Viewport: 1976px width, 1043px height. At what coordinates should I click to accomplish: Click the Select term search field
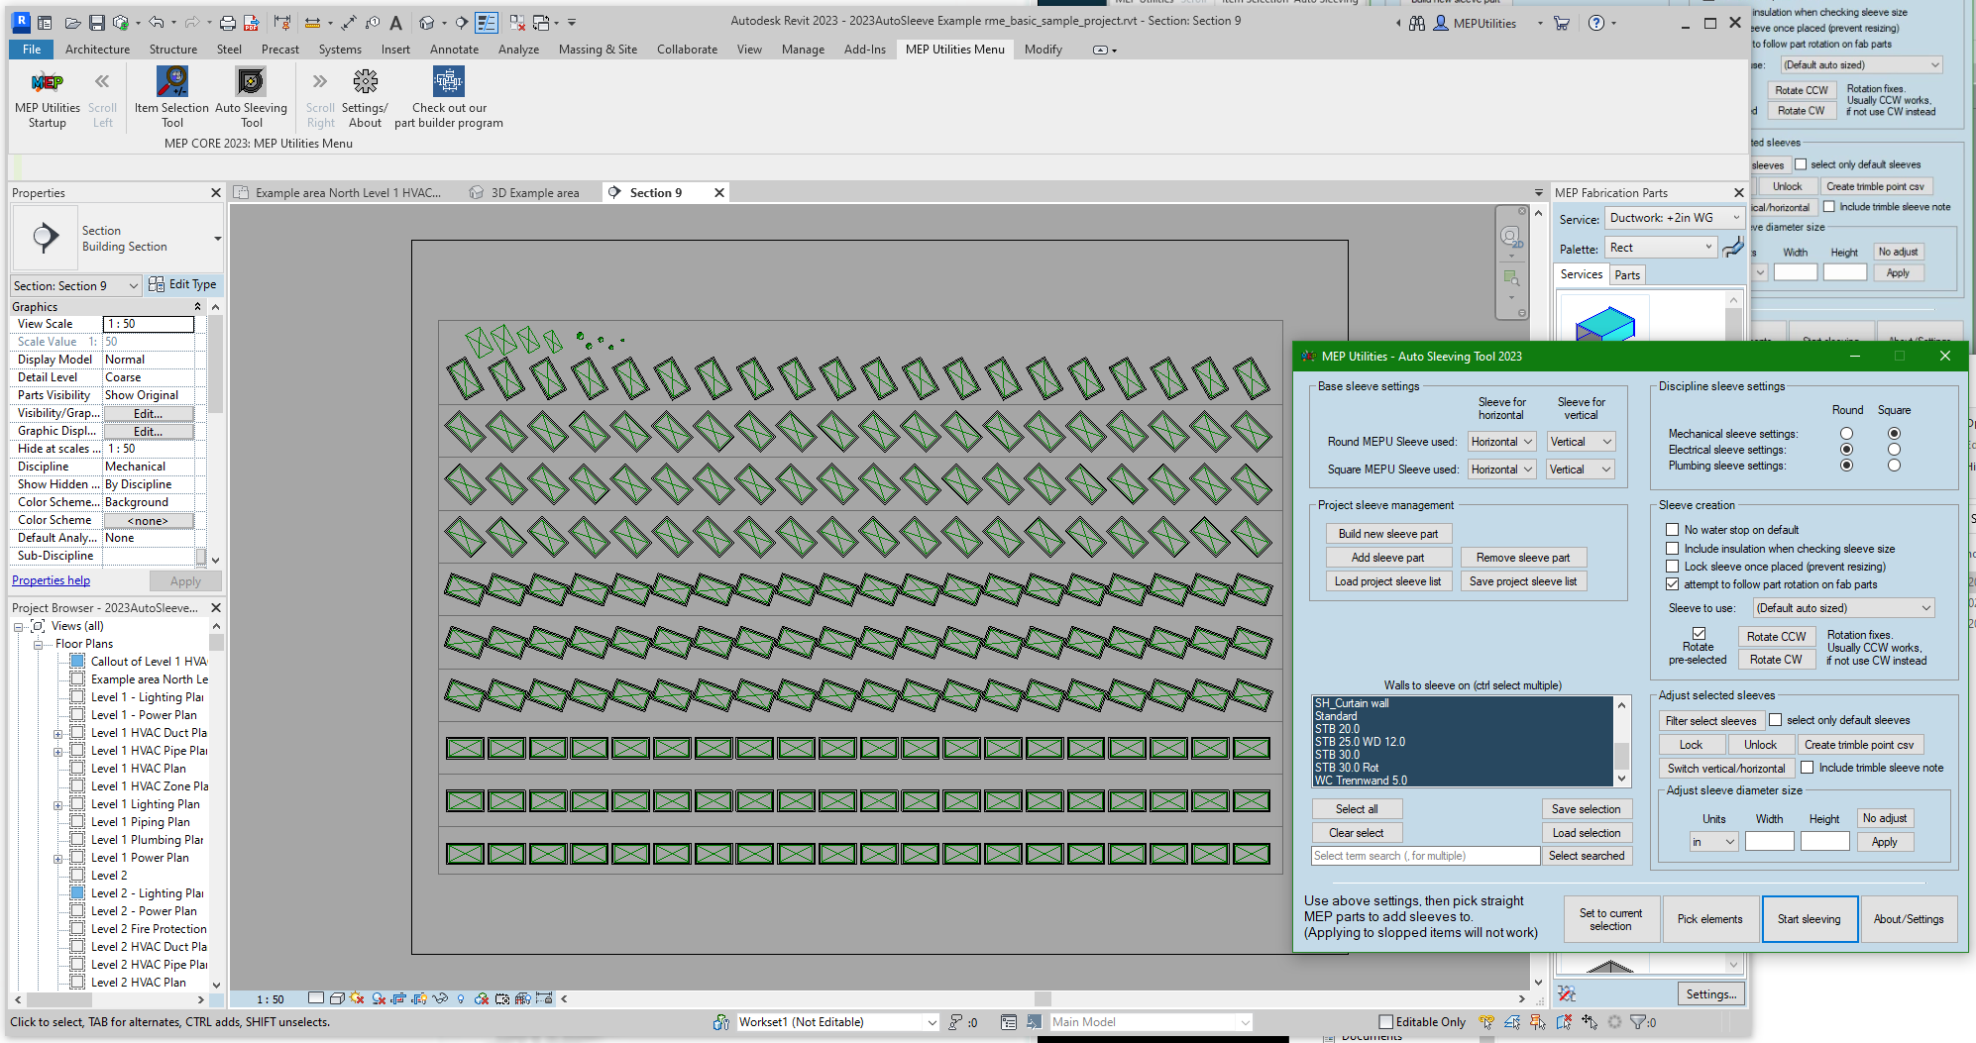(1425, 856)
